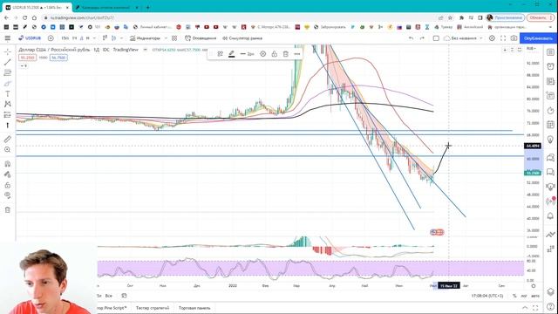Expand the timeframe dropdown arrow
Image resolution: width=558 pixels, height=314 pixels.
tap(94, 38)
